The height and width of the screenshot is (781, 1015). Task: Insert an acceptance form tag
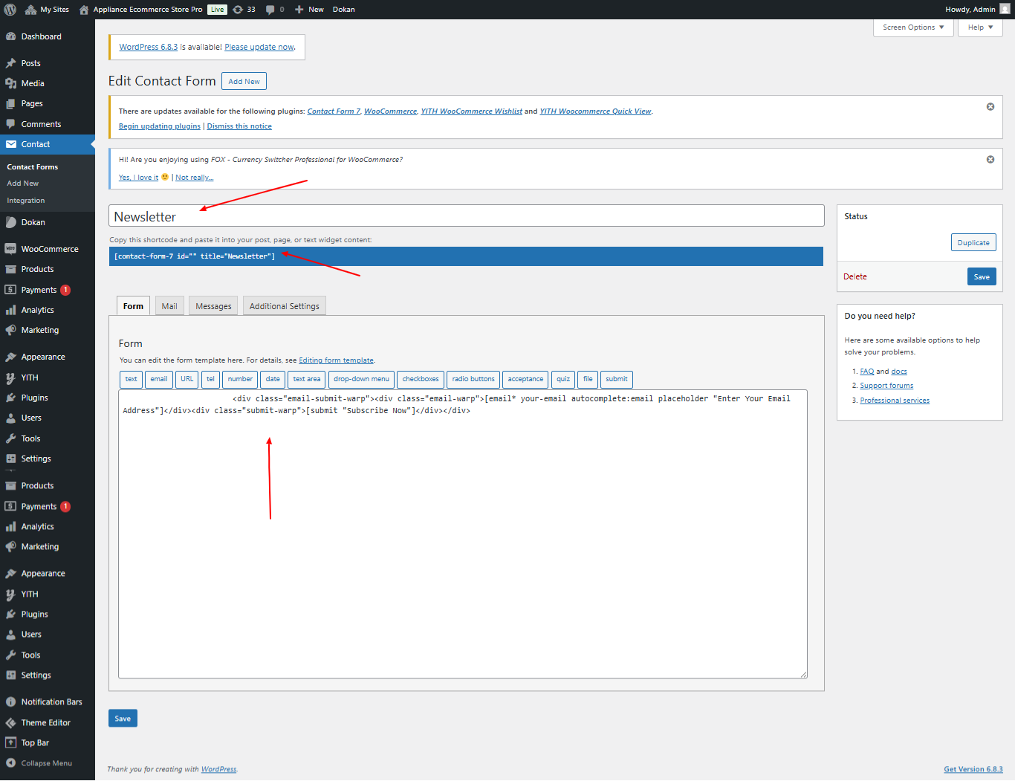pos(525,379)
